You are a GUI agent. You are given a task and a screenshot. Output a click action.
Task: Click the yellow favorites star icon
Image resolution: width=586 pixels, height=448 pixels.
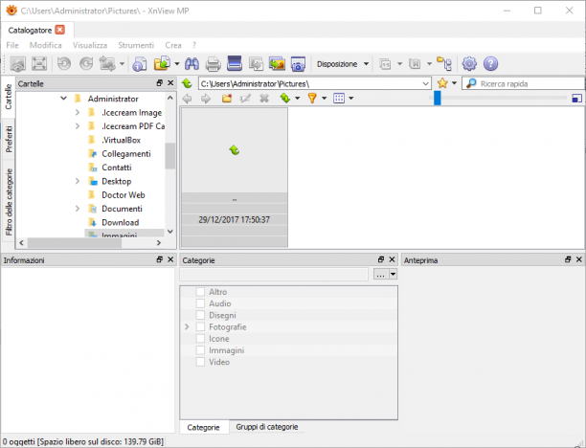click(x=442, y=83)
